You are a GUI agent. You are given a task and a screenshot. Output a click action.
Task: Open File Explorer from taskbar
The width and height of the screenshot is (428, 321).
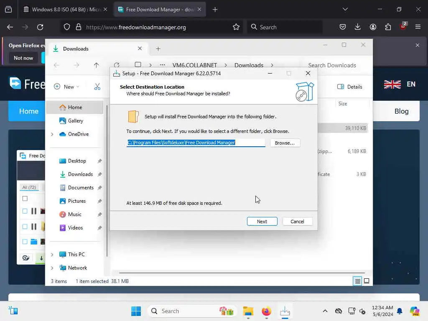248,311
